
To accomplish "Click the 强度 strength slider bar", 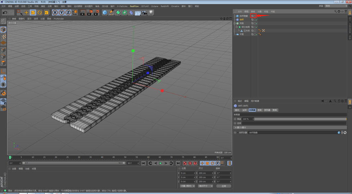I will 299,119.
